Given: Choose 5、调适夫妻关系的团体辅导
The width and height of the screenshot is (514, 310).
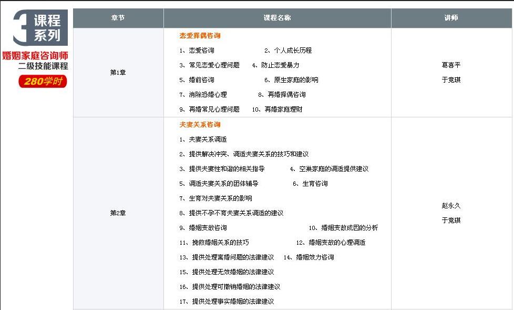Looking at the screenshot, I should point(219,184).
